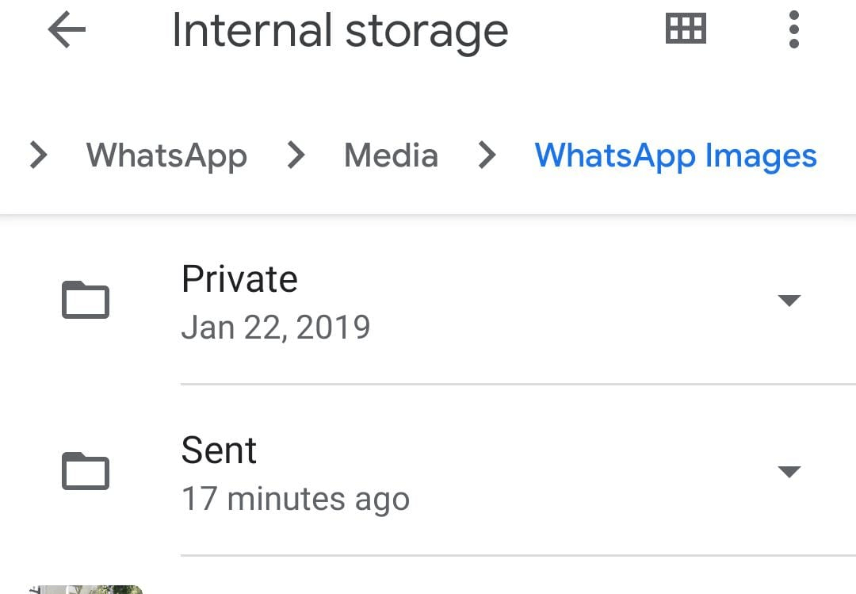This screenshot has width=856, height=594.
Task: Collapse the Sent folder dropdown arrow
Action: 789,471
